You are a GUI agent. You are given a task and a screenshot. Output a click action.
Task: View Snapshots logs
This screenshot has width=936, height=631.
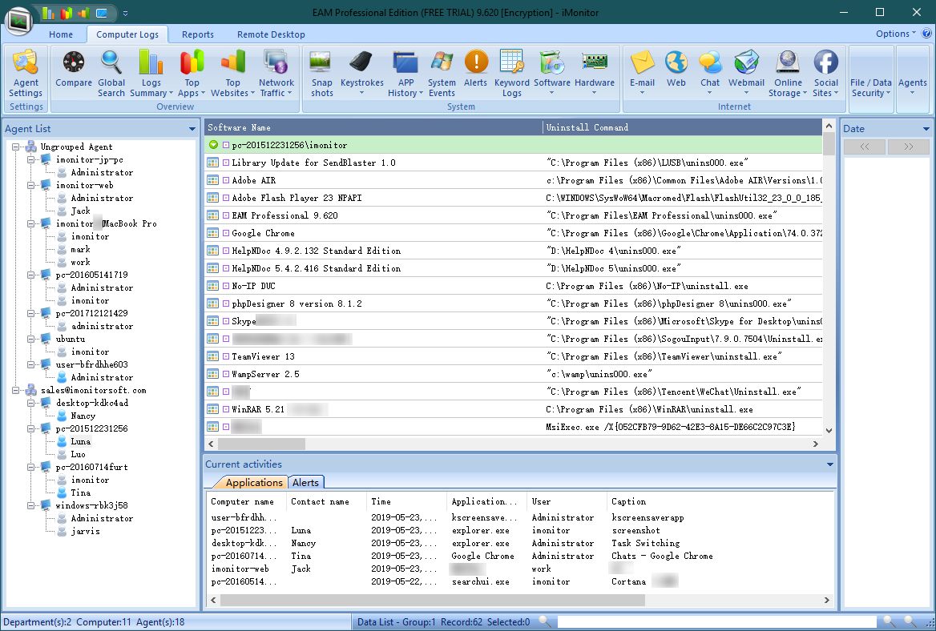tap(322, 74)
